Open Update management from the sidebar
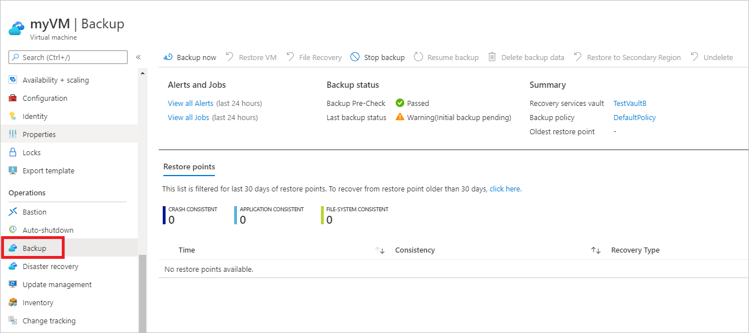The height and width of the screenshot is (333, 749). tap(12, 284)
